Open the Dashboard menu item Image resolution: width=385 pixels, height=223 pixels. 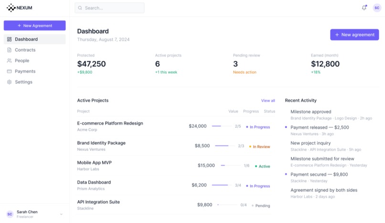(34, 39)
